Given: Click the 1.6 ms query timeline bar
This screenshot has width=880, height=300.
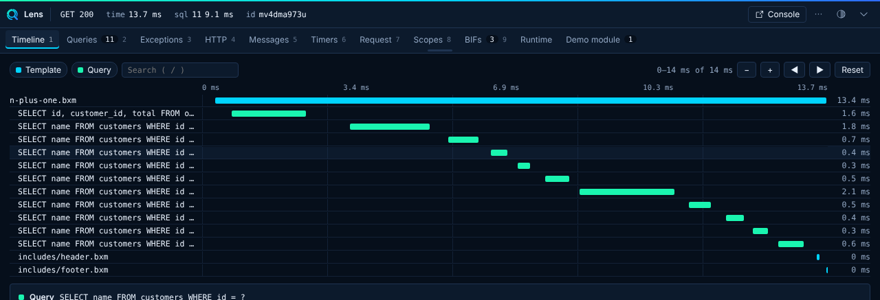Looking at the screenshot, I should tap(269, 113).
